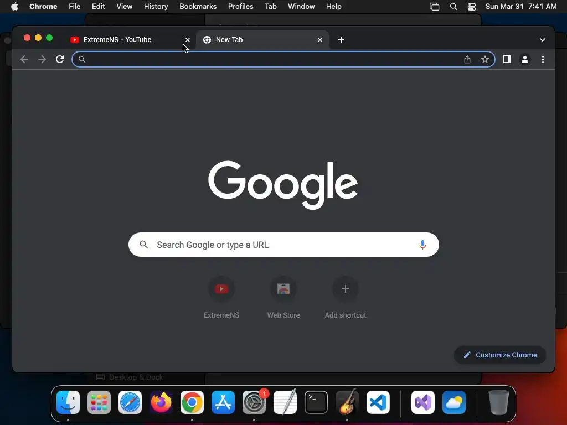Close the ExtremeNS - YouTube tab
The width and height of the screenshot is (567, 425).
click(x=188, y=40)
